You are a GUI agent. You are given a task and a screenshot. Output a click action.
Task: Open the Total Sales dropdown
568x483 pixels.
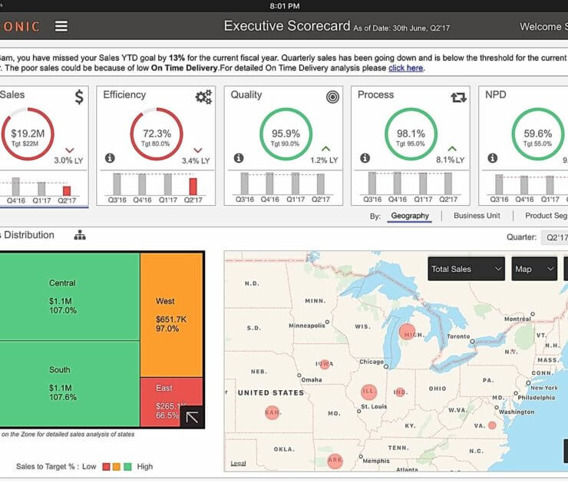466,269
